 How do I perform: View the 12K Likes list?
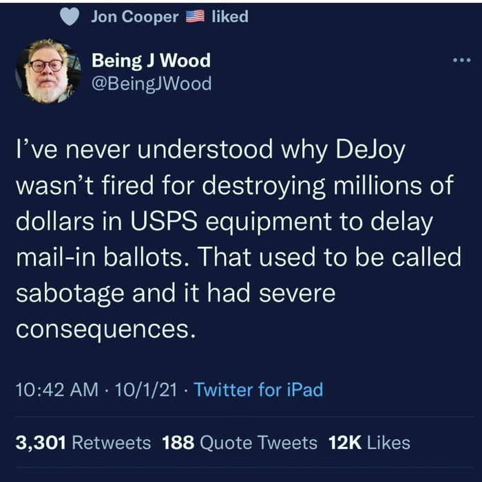click(x=369, y=443)
